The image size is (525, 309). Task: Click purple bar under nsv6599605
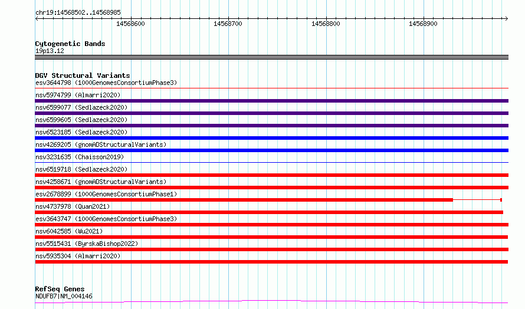point(271,126)
